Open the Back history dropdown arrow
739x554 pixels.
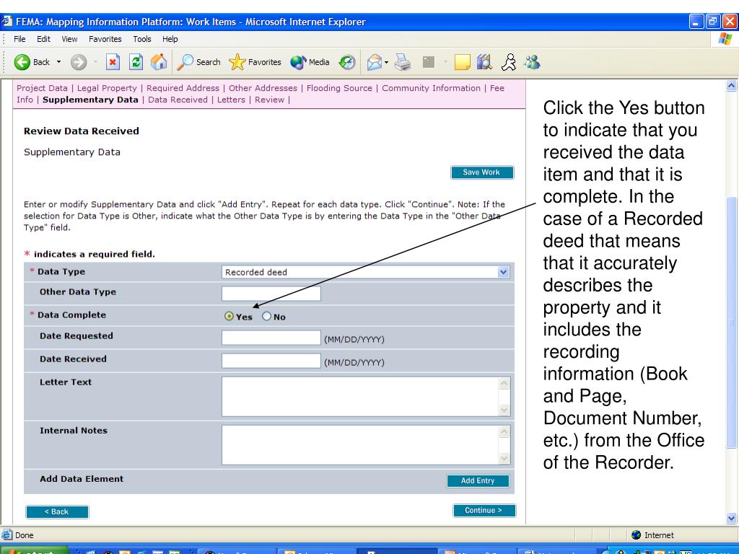[59, 62]
